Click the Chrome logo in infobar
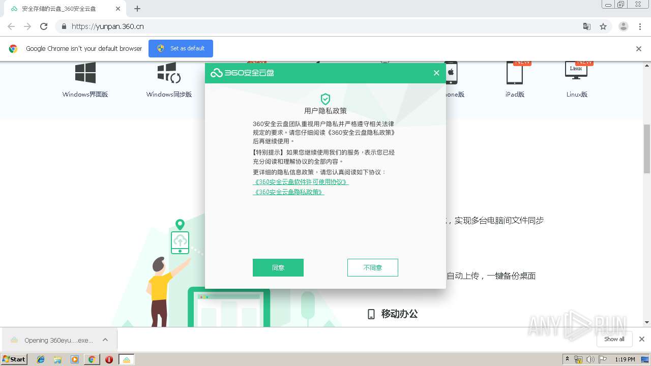651x366 pixels. click(x=13, y=49)
